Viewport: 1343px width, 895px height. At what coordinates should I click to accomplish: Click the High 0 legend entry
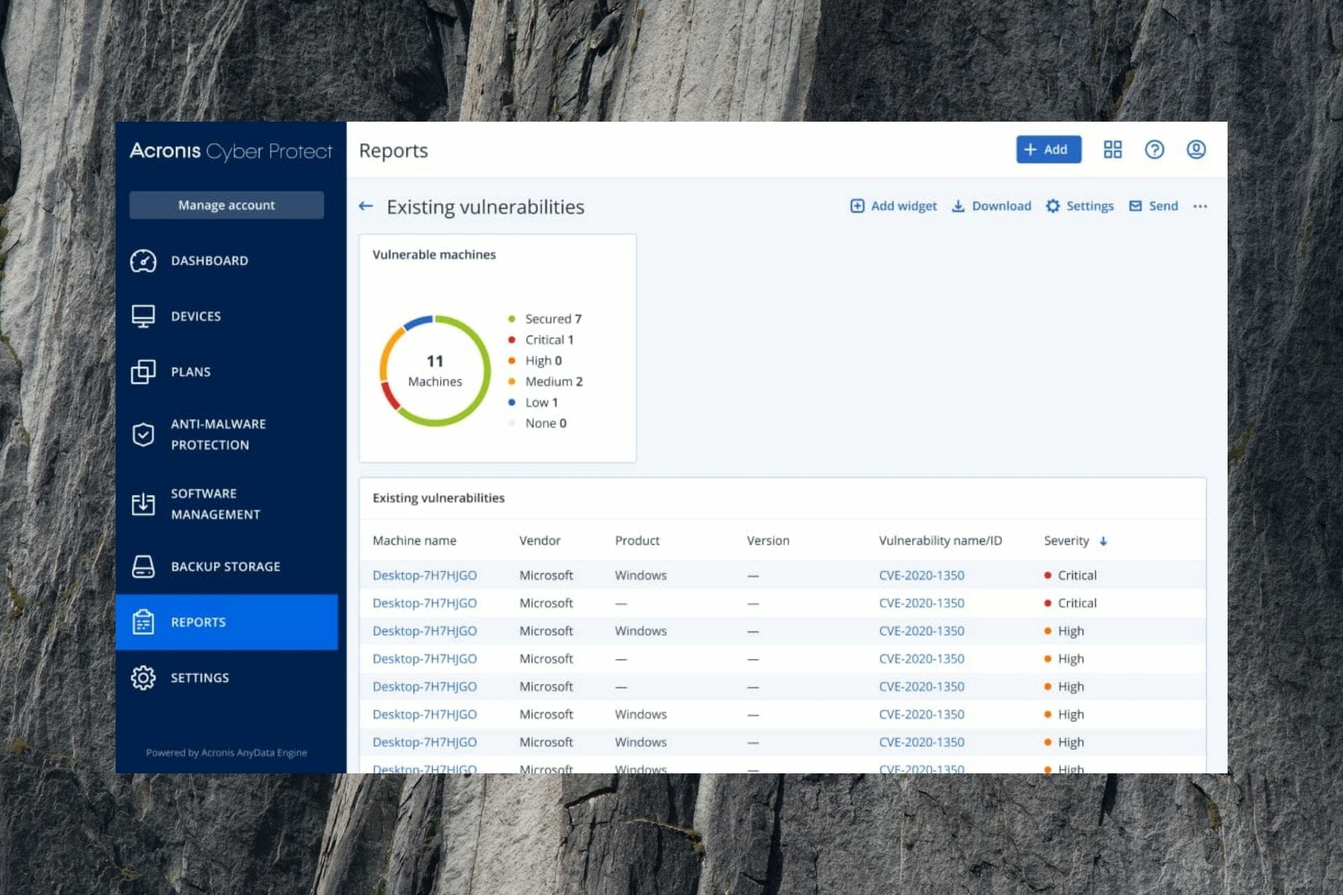535,361
